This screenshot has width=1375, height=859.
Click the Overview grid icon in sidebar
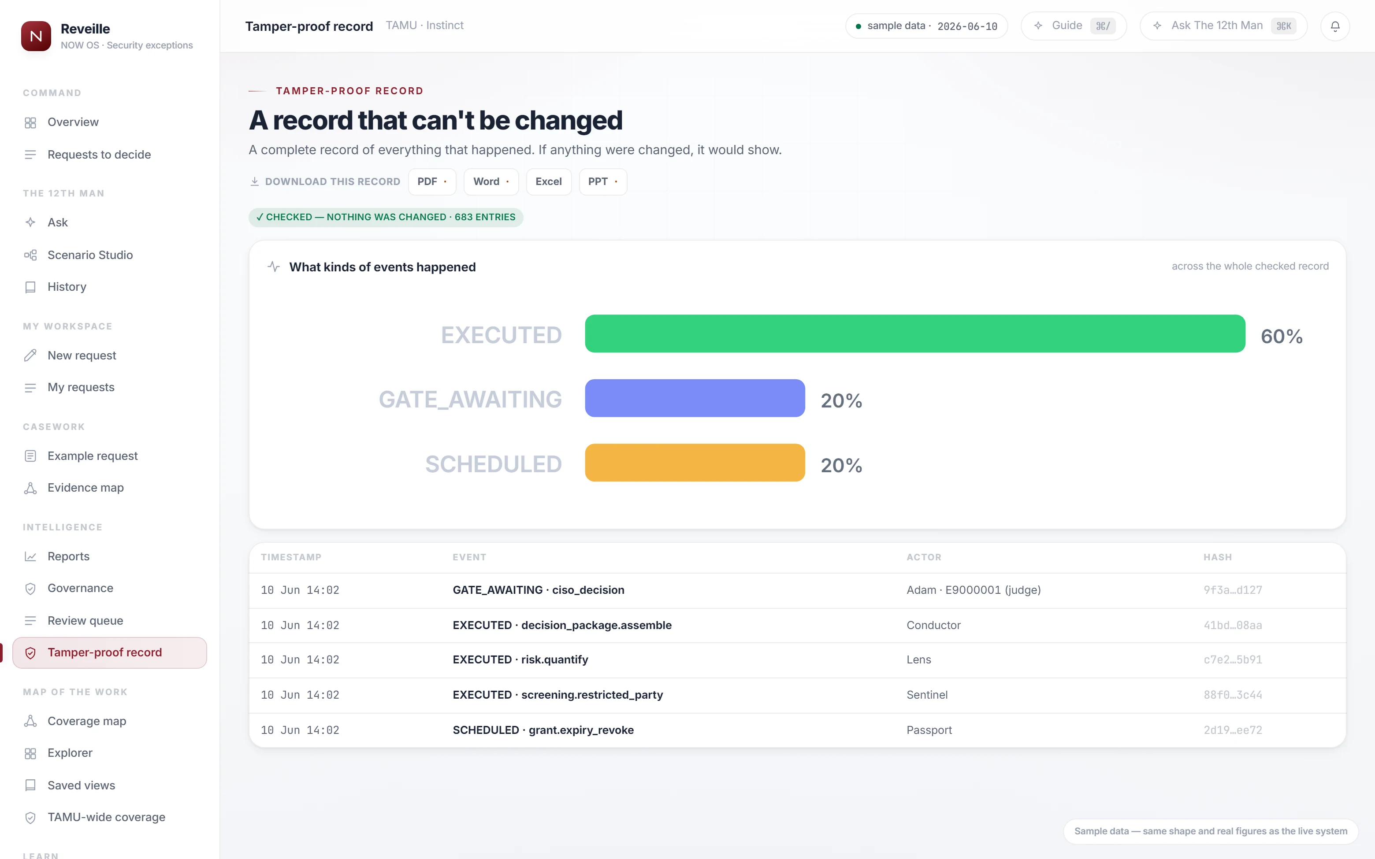pos(31,123)
